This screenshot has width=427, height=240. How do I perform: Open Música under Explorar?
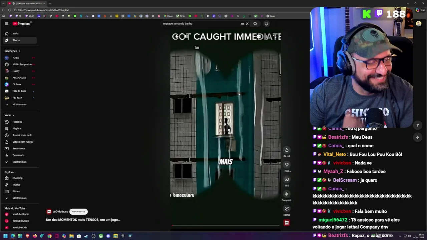(x=19, y=185)
